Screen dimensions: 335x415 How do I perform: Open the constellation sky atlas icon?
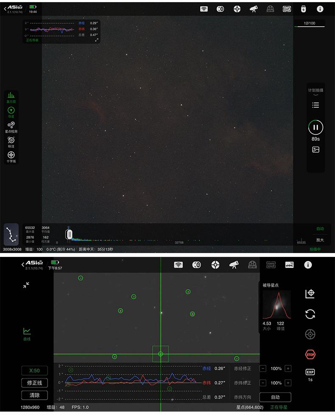pos(11,234)
